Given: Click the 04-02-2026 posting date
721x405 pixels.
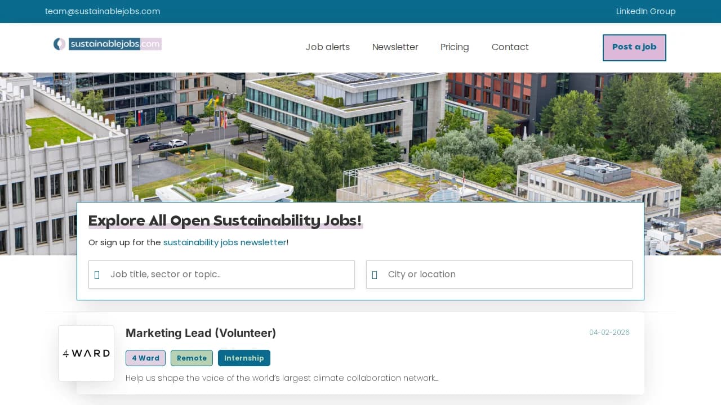Looking at the screenshot, I should click(609, 332).
